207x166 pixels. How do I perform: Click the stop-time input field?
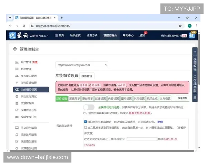(x=142, y=139)
